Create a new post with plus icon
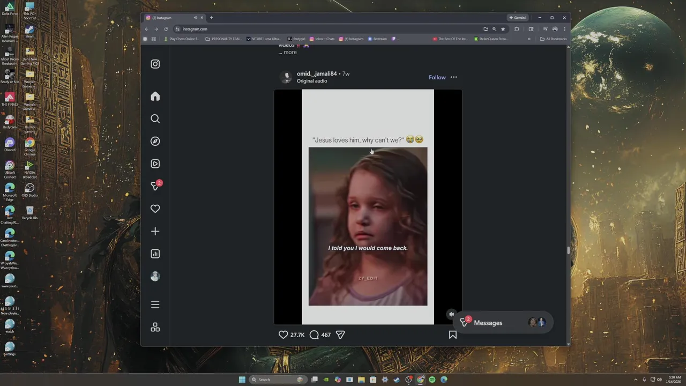 (155, 231)
